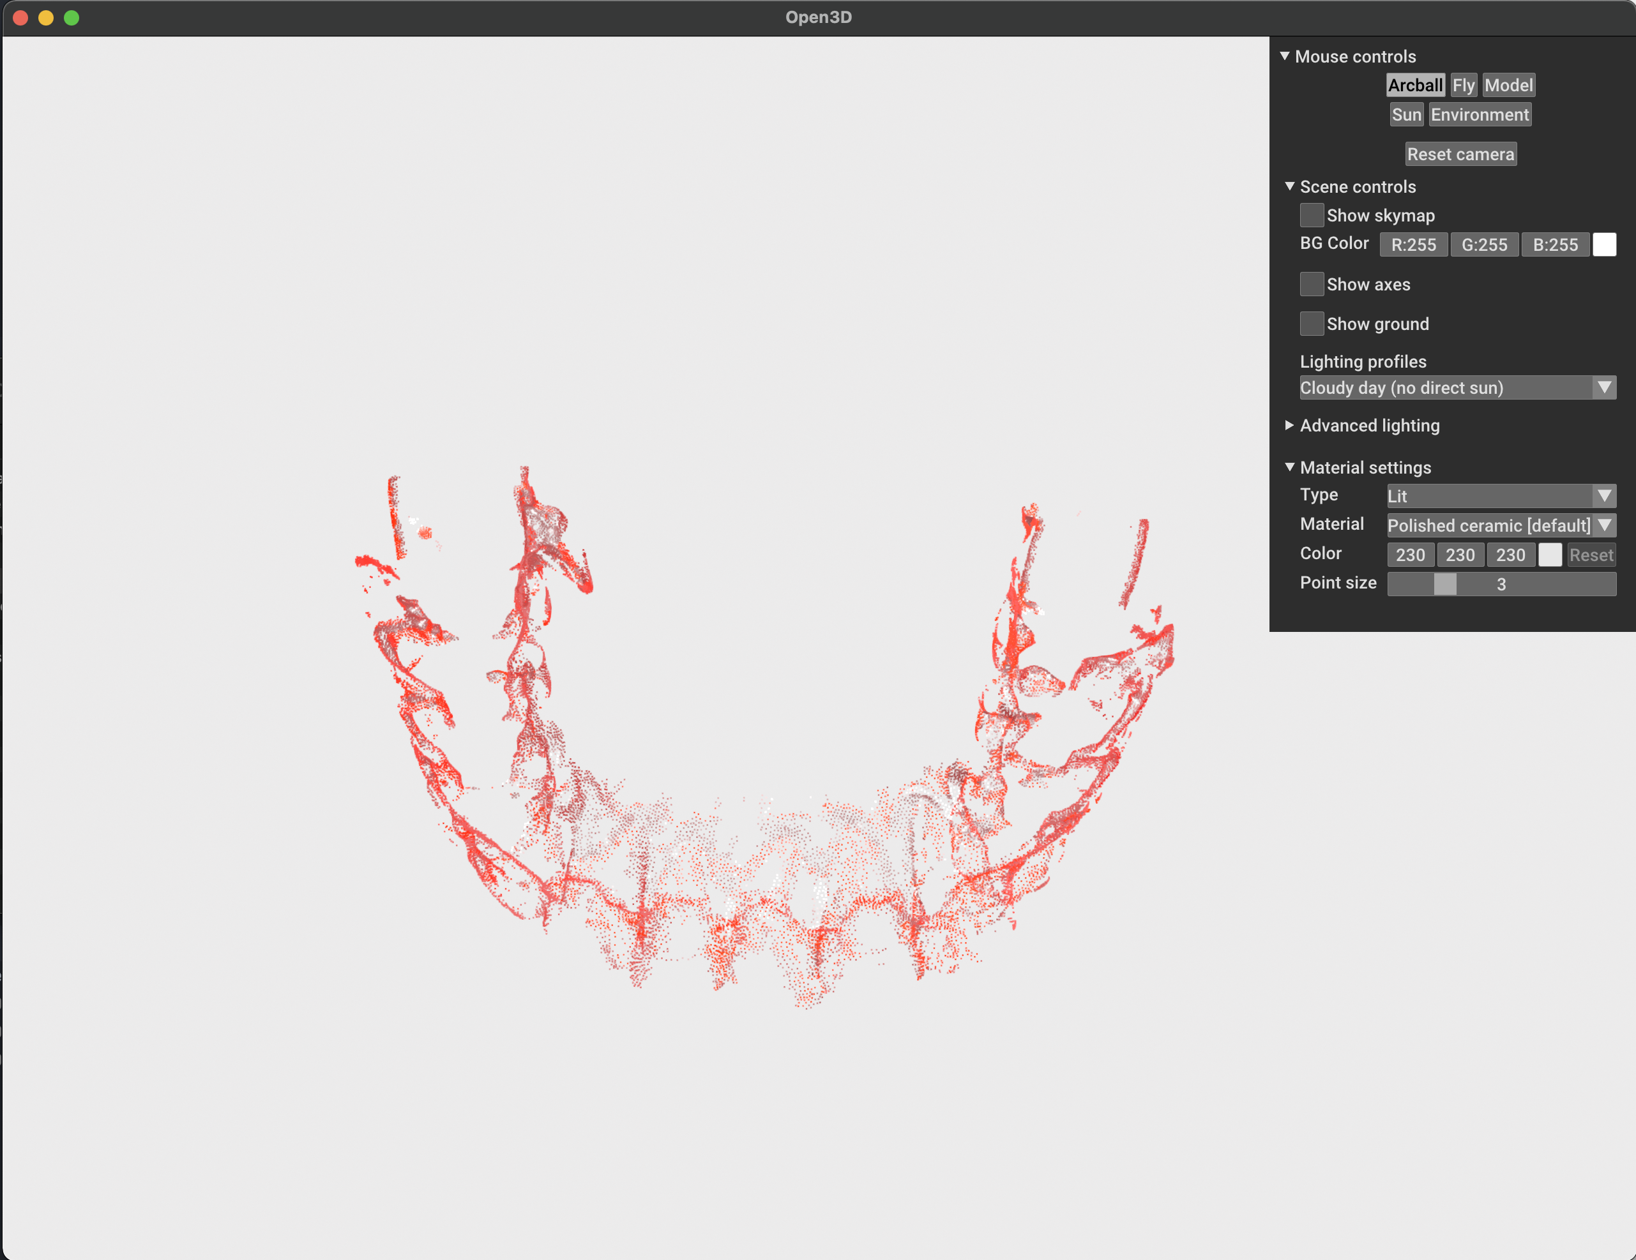Click the Point size slider handle
The height and width of the screenshot is (1260, 1636).
[1445, 584]
